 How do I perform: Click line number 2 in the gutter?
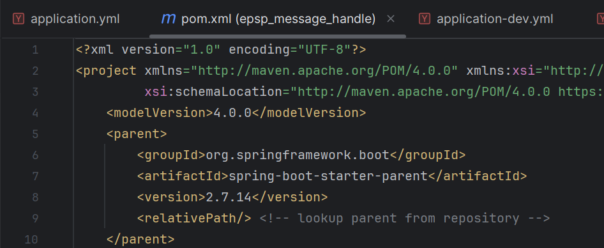point(36,71)
